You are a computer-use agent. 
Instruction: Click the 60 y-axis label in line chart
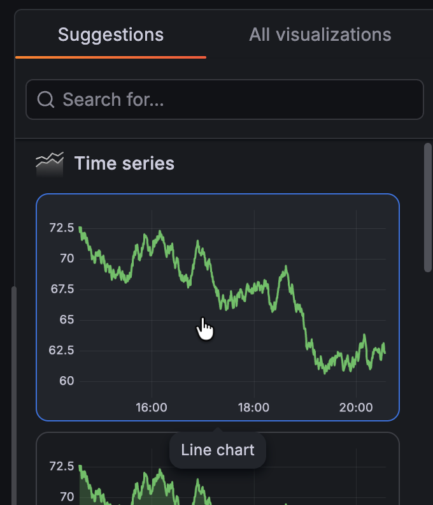click(x=67, y=381)
